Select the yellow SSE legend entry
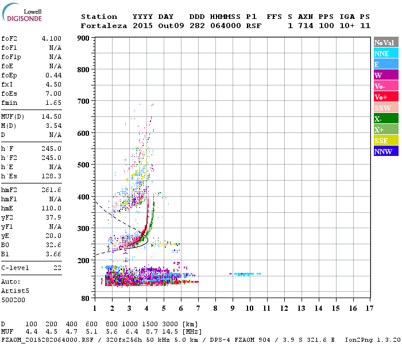This screenshot has width=402, height=344. (386, 140)
